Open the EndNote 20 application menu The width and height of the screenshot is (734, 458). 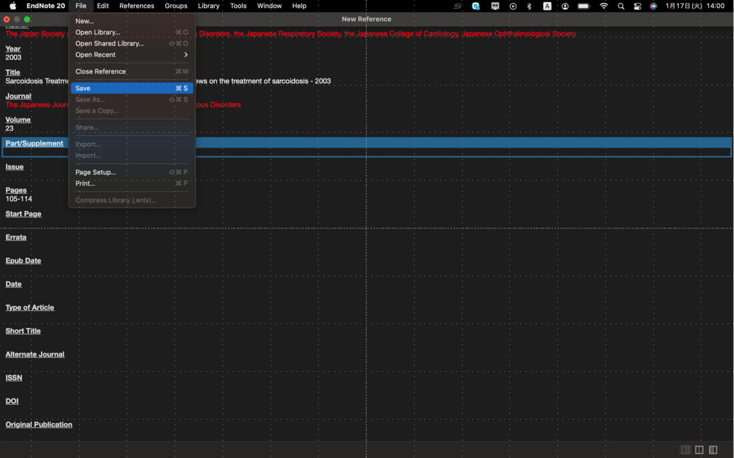pos(46,6)
